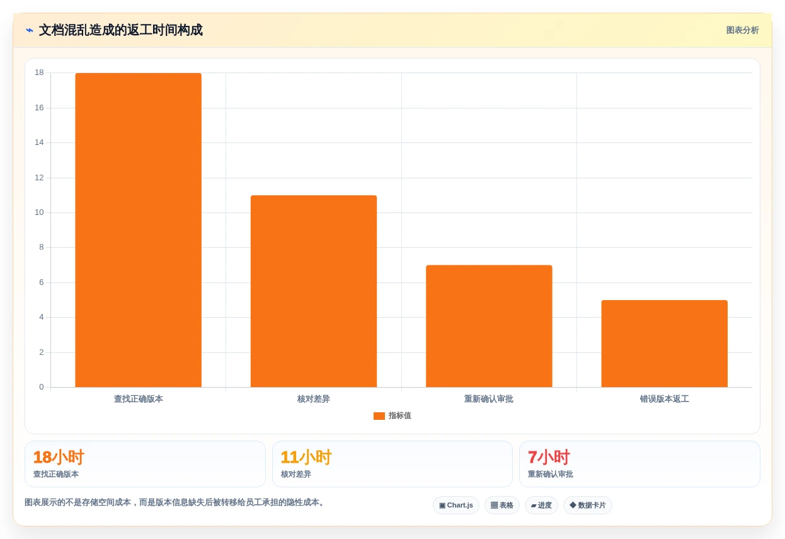The height and width of the screenshot is (539, 785).
Task: Click the x-axis label 重新确认审批
Action: (489, 399)
